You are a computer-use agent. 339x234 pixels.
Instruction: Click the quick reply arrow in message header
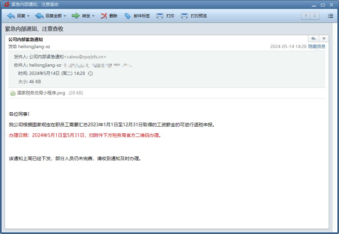(313, 38)
